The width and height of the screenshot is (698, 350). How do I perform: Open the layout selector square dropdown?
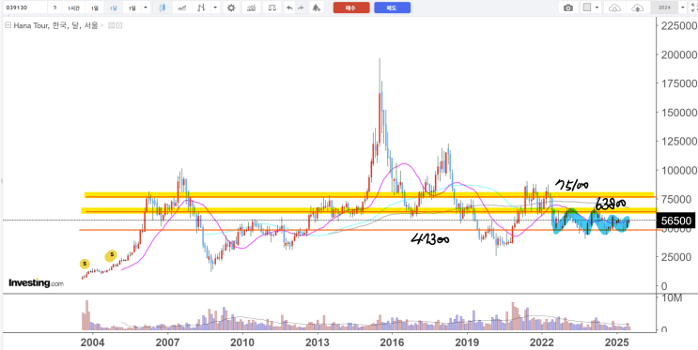point(591,8)
